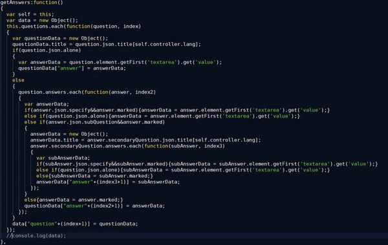This screenshot has width=388, height=245.
Task: Click the 'getAnswers:function()' declaration line
Action: (x=32, y=3)
